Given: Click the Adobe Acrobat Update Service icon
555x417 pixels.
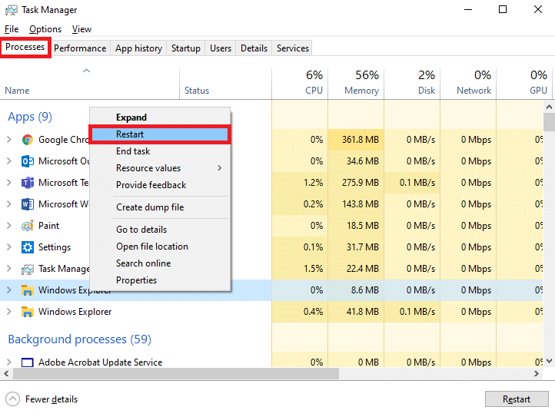Looking at the screenshot, I should tap(27, 362).
